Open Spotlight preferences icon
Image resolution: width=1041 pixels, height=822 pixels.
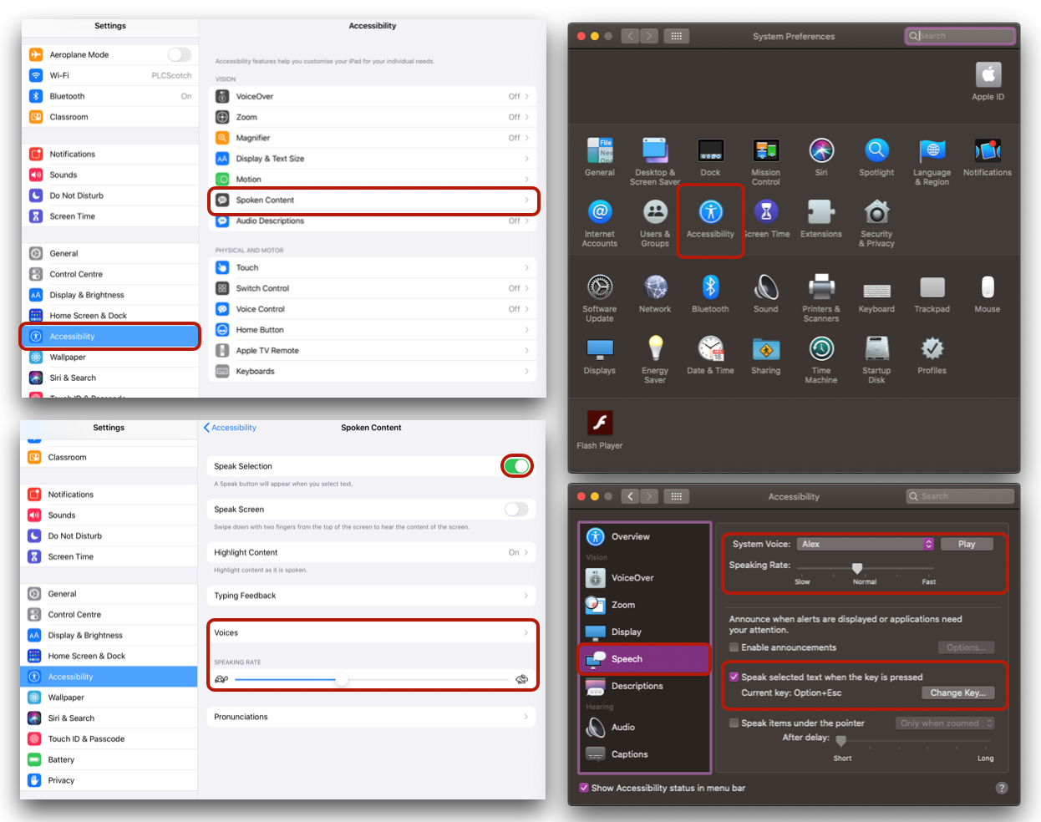876,151
